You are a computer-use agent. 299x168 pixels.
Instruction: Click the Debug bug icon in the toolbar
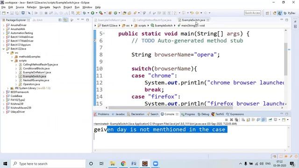84,13
